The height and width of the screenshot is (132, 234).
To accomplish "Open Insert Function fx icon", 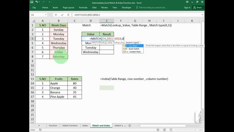I will click(68, 15).
